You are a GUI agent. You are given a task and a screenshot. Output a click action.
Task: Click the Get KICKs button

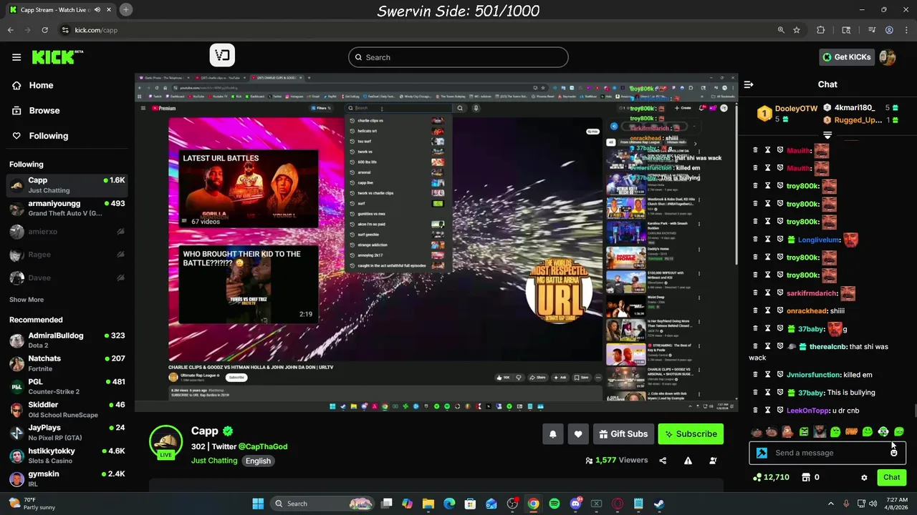click(847, 57)
